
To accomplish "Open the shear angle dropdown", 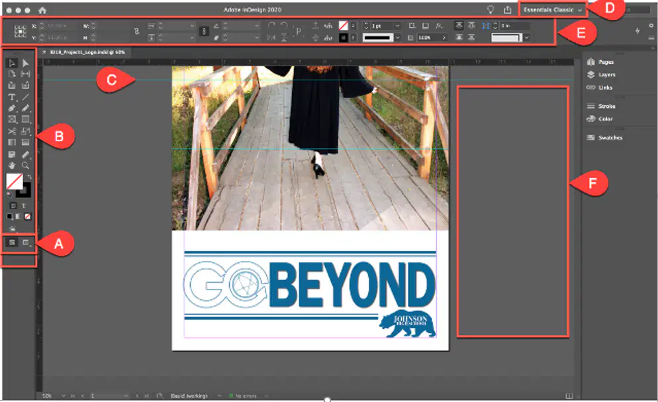I will 256,37.
